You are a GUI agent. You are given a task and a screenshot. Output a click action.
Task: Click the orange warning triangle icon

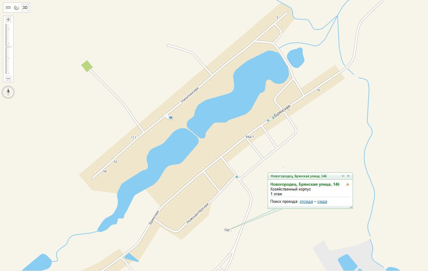[348, 184]
